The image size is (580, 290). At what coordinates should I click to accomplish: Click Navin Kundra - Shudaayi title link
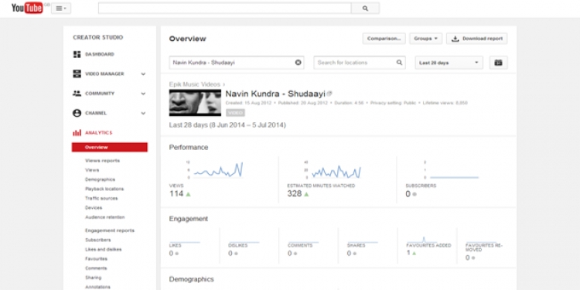point(275,94)
